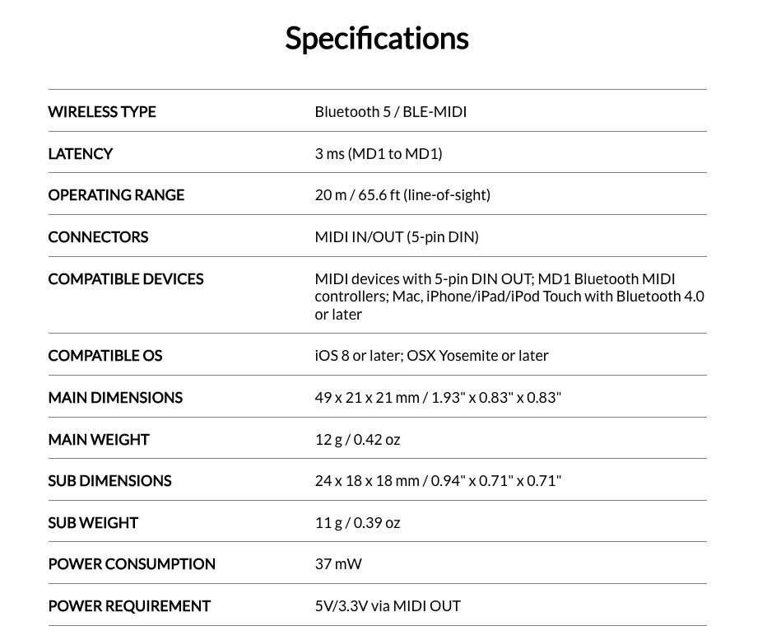Click the SUB DIMENSIONS label

point(109,481)
